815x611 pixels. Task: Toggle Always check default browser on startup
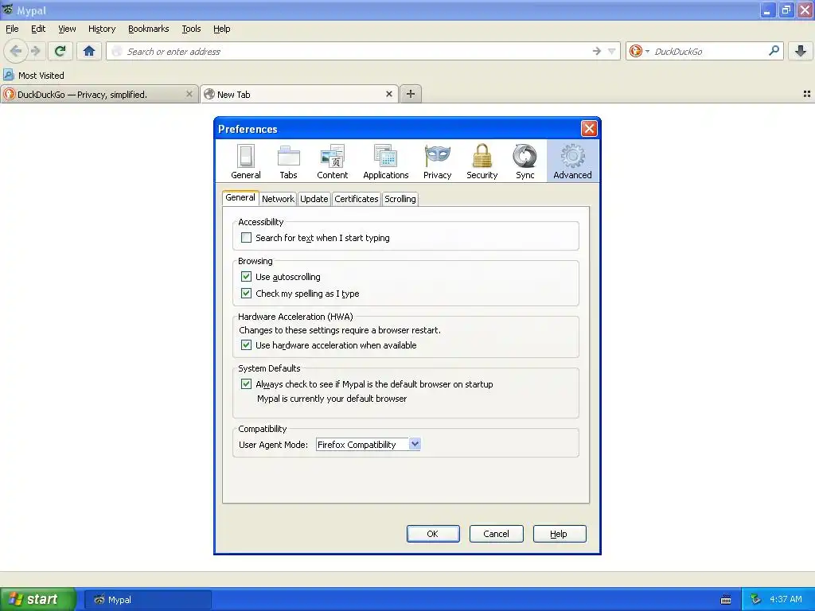[247, 384]
